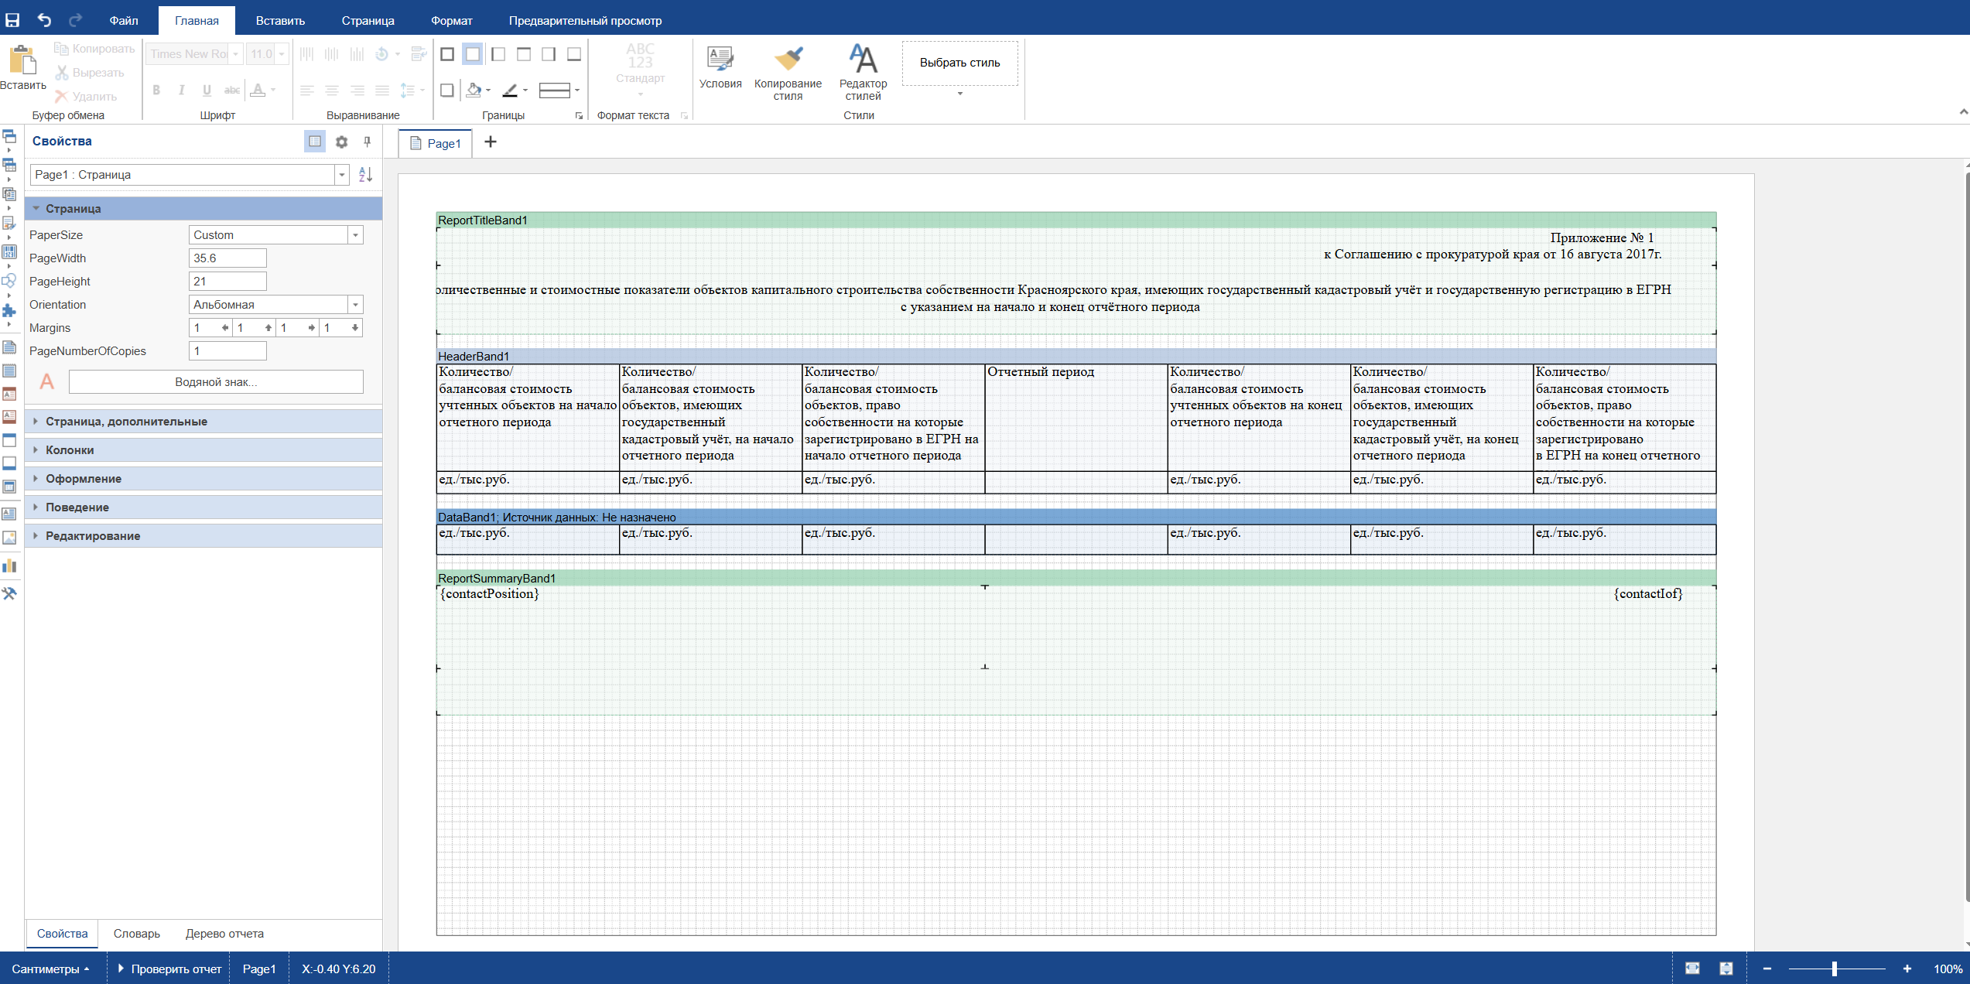Click the zoom slider handle
Viewport: 1970px width, 984px height.
point(1835,969)
